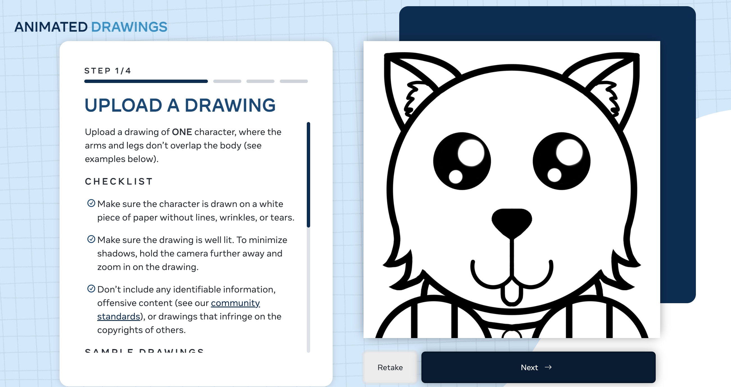The width and height of the screenshot is (731, 387).
Task: Click the white paper checklist check icon
Action: 91,203
